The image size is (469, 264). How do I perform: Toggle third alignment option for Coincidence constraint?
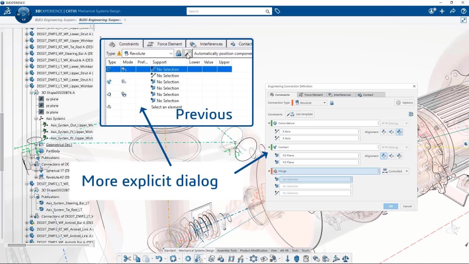coord(399,132)
